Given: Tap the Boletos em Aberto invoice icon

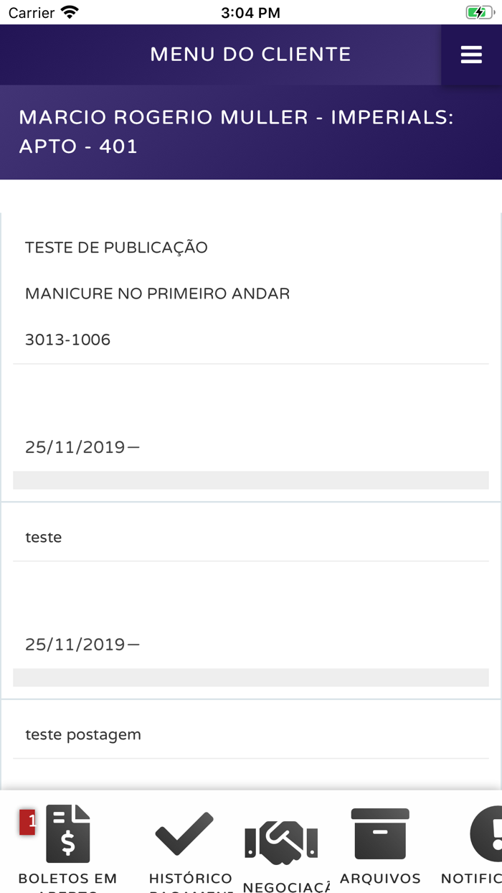Looking at the screenshot, I should click(x=67, y=833).
